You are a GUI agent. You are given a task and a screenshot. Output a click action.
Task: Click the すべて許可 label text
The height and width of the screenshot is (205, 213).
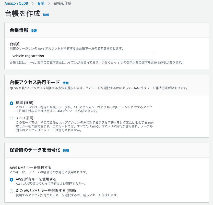click(25, 118)
